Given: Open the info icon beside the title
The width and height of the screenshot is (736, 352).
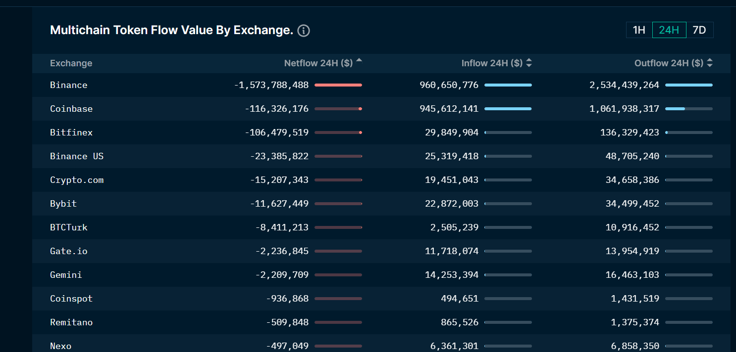Looking at the screenshot, I should pos(304,31).
